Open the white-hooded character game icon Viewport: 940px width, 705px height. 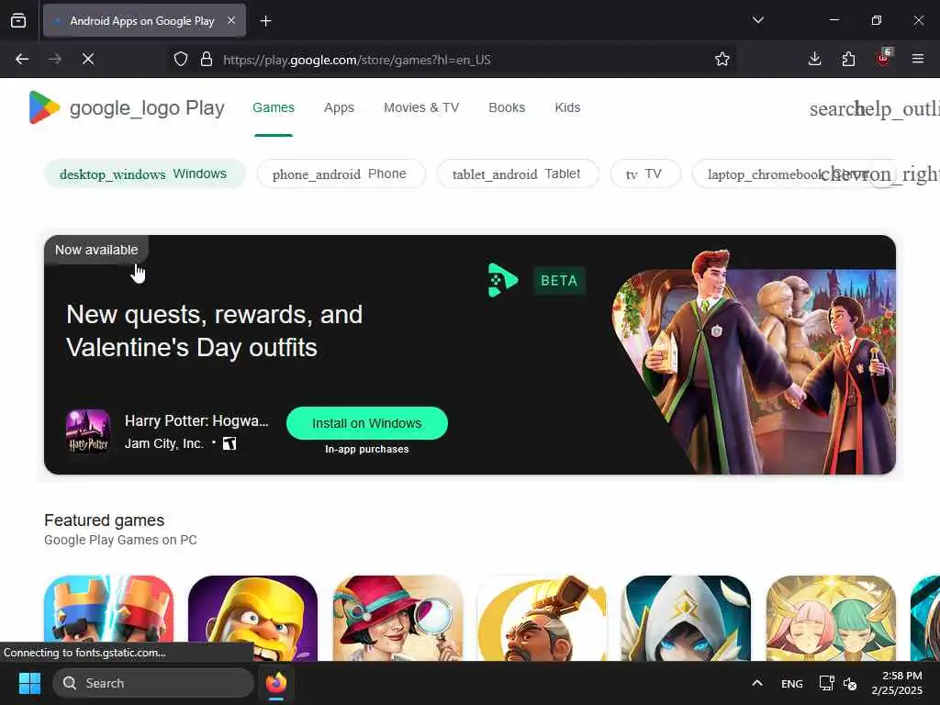tap(687, 618)
